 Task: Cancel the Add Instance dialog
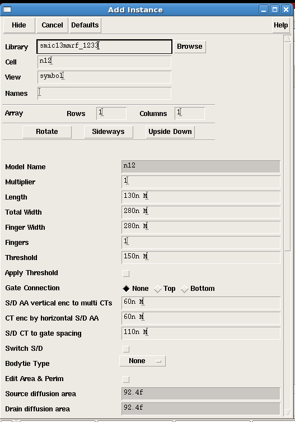(x=52, y=25)
